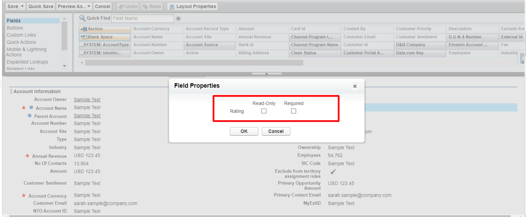The image size is (526, 217).
Task: Click the Redo arrow icon
Action: click(145, 6)
